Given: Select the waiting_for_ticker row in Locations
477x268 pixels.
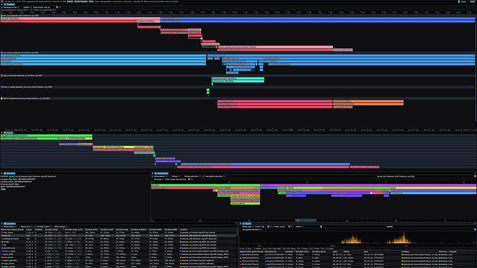Looking at the screenshot, I should point(119,238).
